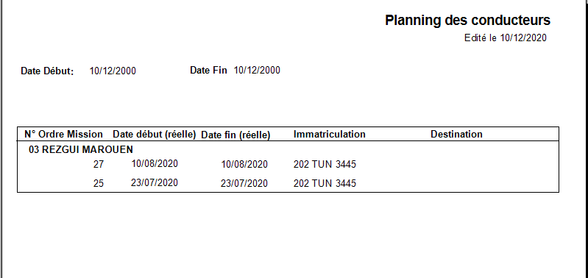Select the Date Fin value 10/12/2000
Screen dimensions: 588x278
[x=257, y=71]
